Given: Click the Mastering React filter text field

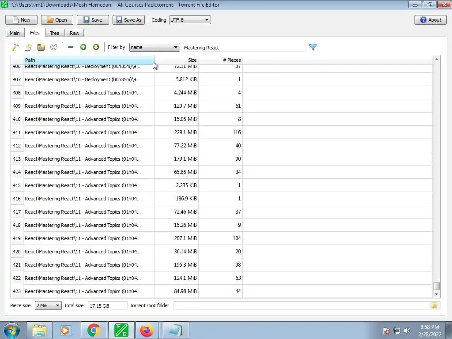Looking at the screenshot, I should point(244,48).
